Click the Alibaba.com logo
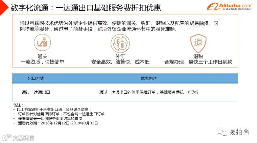This screenshot has height=143, width=257. pyautogui.click(x=229, y=6)
